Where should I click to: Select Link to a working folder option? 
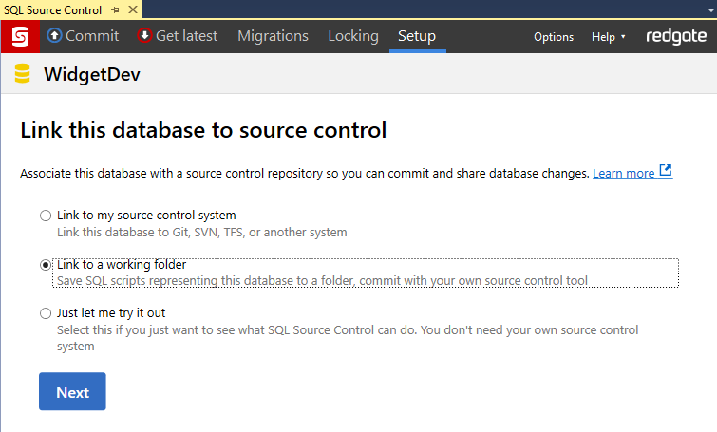point(46,265)
